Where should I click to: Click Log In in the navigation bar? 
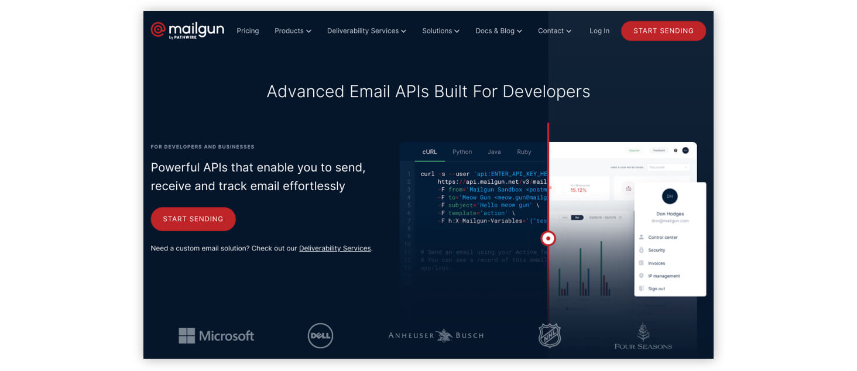[599, 31]
